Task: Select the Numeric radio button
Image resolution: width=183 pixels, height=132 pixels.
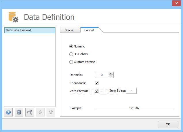Action: (71, 46)
